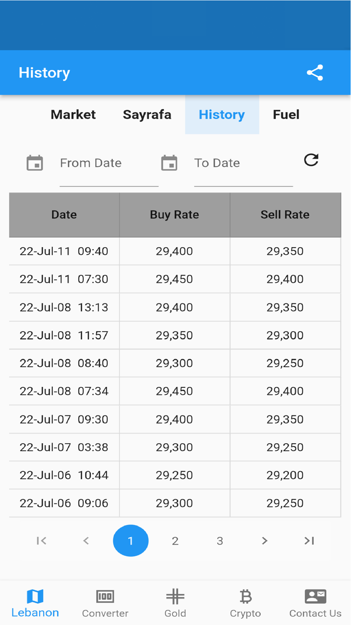
Task: Tap the share icon in the header
Action: (315, 72)
